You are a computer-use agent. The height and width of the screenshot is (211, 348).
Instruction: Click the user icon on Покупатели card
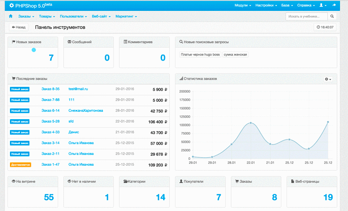pos(181,181)
